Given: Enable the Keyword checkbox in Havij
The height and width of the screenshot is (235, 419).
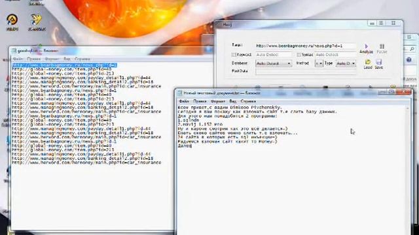Looking at the screenshot, I should tap(234, 55).
